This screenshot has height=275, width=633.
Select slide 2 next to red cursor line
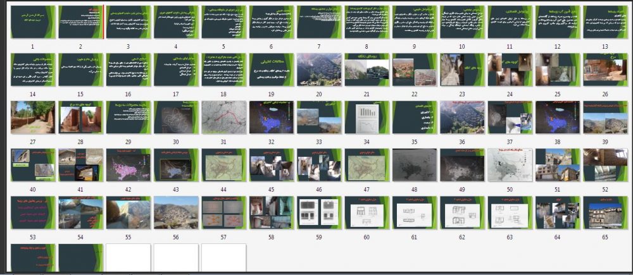(81, 22)
